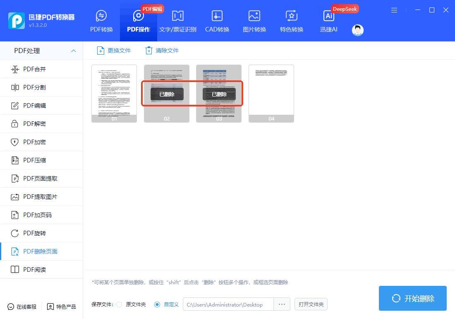This screenshot has width=455, height=319.
Task: Switch to 文字/票证识别 tab
Action: pos(178,22)
